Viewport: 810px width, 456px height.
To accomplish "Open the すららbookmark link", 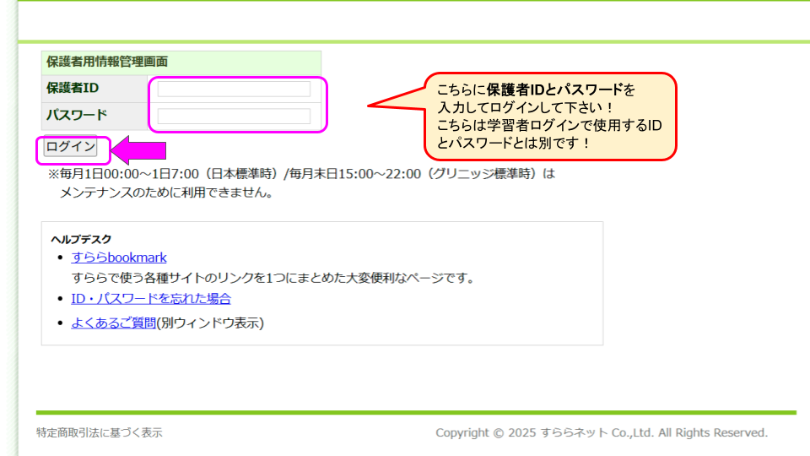I will tap(119, 258).
